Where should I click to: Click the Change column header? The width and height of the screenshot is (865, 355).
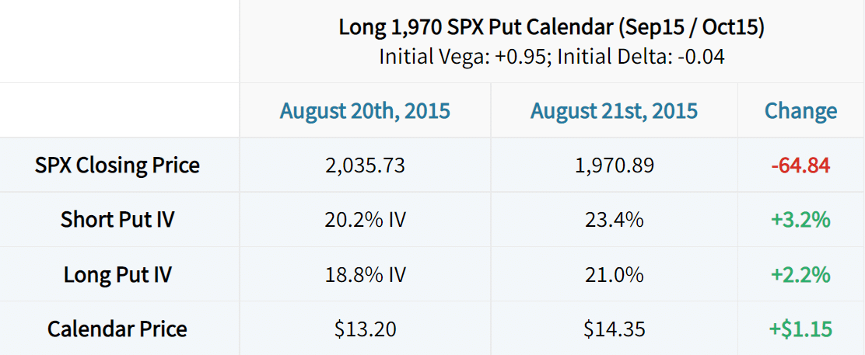pyautogui.click(x=801, y=111)
